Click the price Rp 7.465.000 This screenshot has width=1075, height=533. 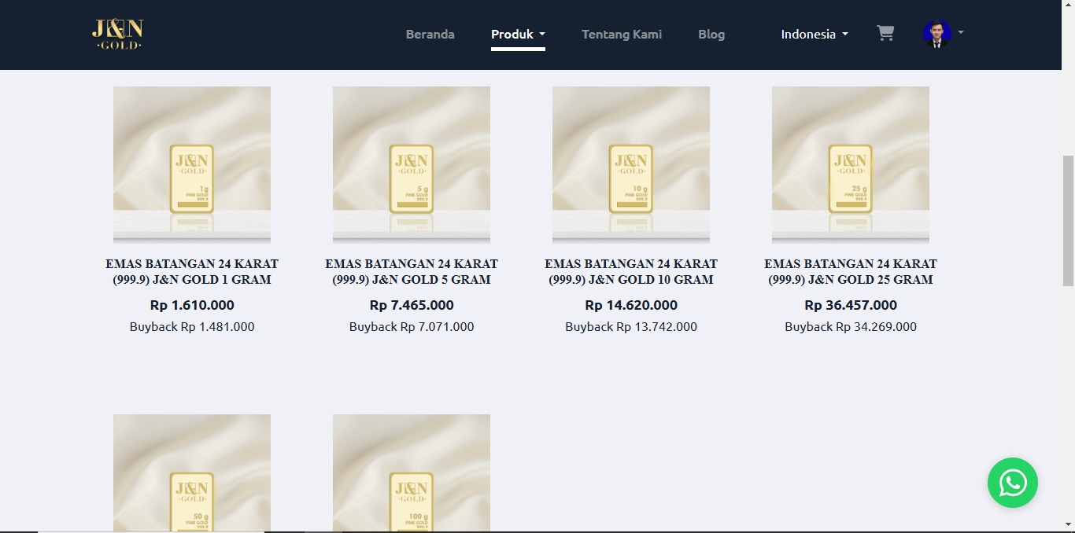[x=412, y=305]
